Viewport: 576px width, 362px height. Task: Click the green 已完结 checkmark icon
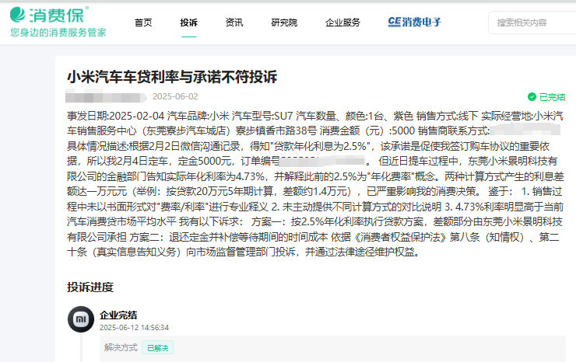[x=532, y=97]
